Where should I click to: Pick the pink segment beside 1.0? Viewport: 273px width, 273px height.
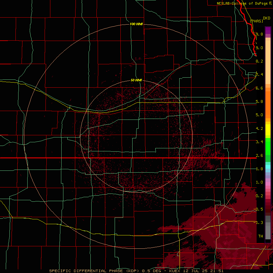[268, 184]
